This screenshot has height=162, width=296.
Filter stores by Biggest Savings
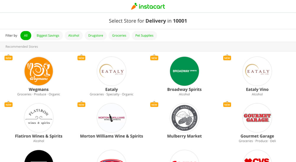tap(48, 35)
